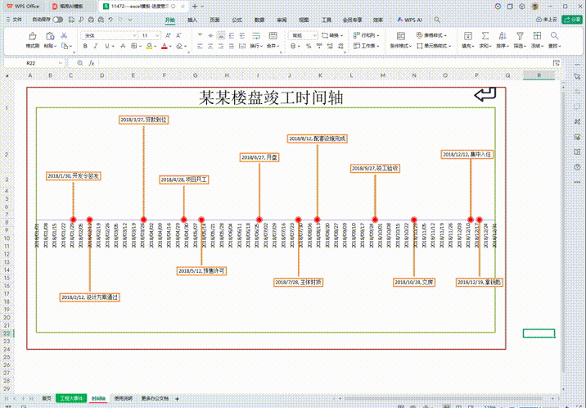
Task: Open the 数据 (Data) ribbon tab
Action: pos(259,20)
